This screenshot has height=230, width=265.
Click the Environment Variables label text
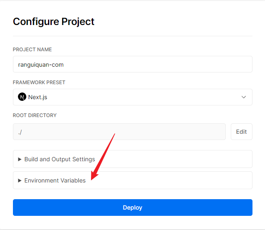55,180
